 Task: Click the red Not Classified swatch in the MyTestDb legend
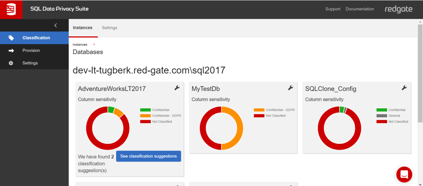pyautogui.click(x=259, y=116)
